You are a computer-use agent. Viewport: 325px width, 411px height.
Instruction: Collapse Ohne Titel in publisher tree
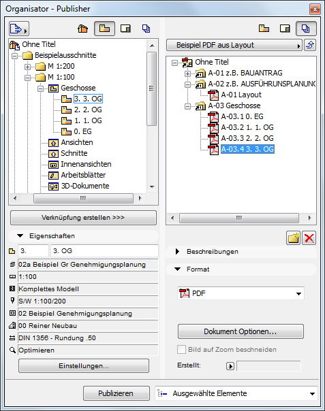174,63
